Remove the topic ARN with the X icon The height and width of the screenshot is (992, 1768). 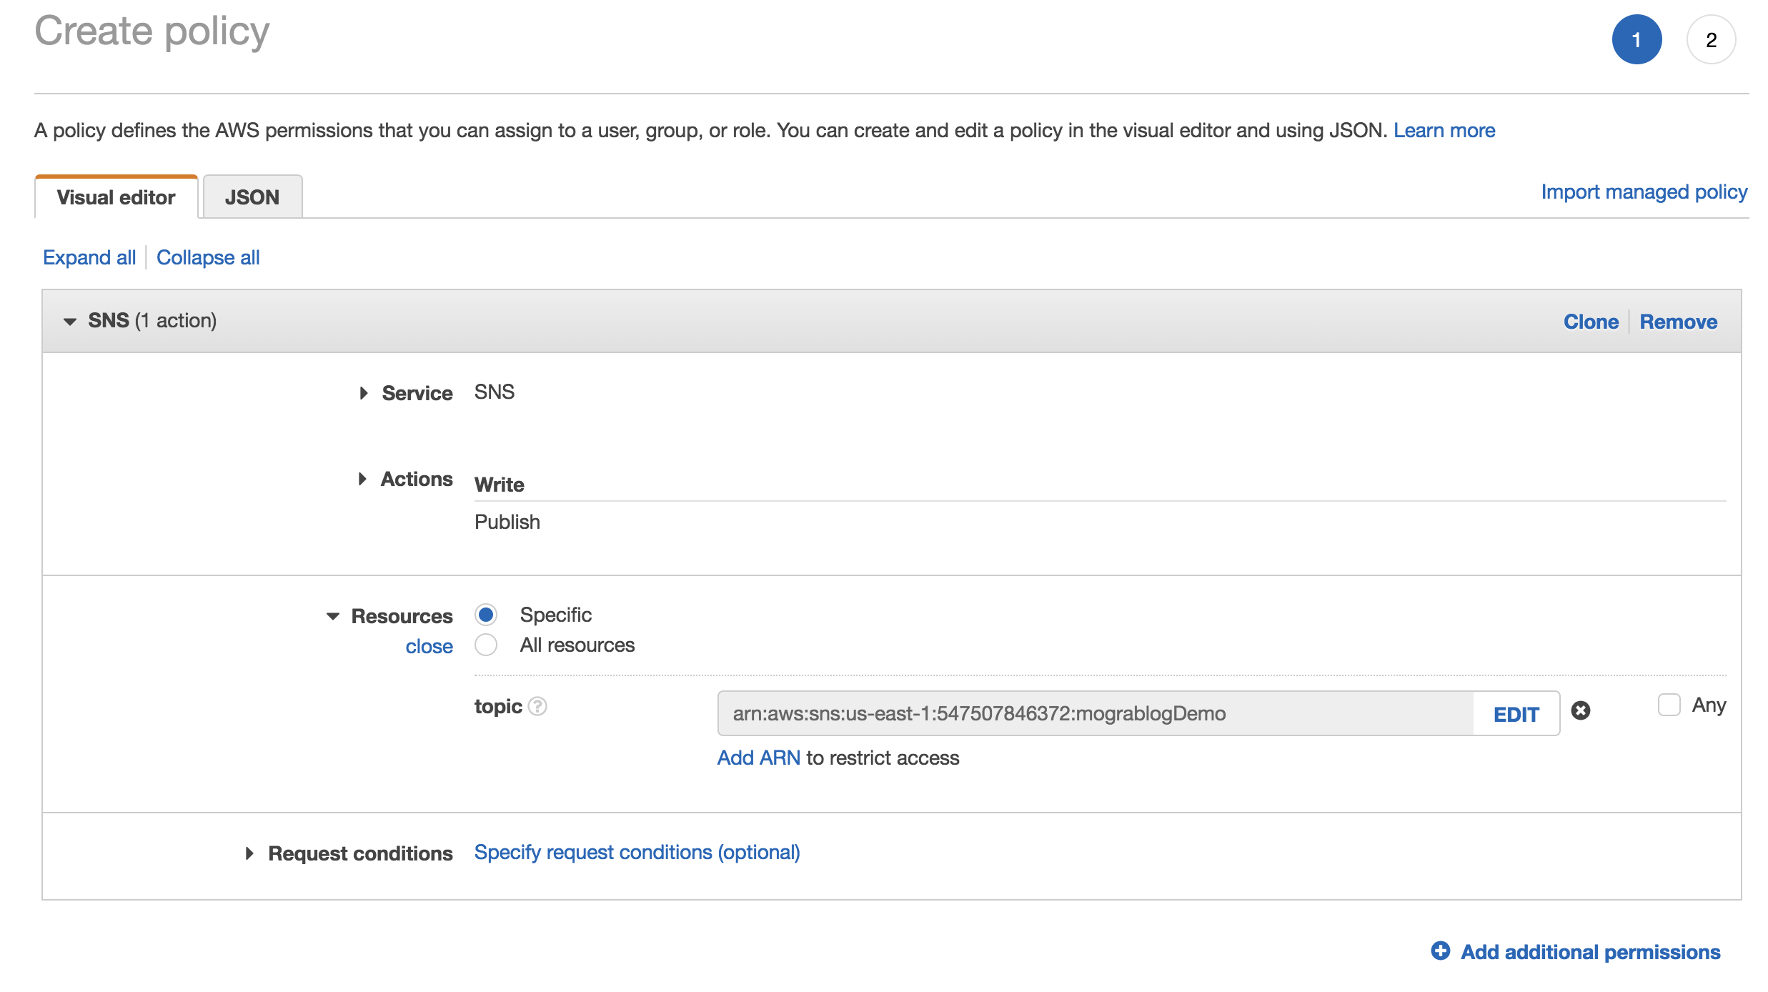(1581, 710)
